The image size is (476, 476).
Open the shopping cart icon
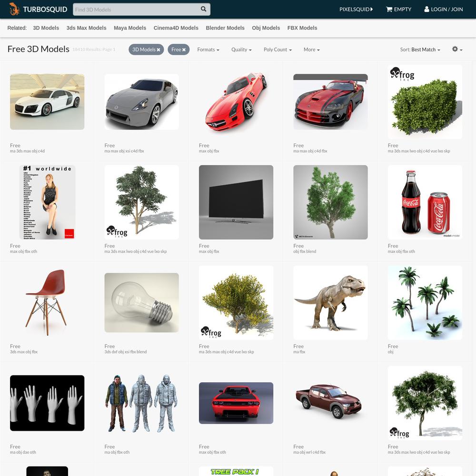389,10
